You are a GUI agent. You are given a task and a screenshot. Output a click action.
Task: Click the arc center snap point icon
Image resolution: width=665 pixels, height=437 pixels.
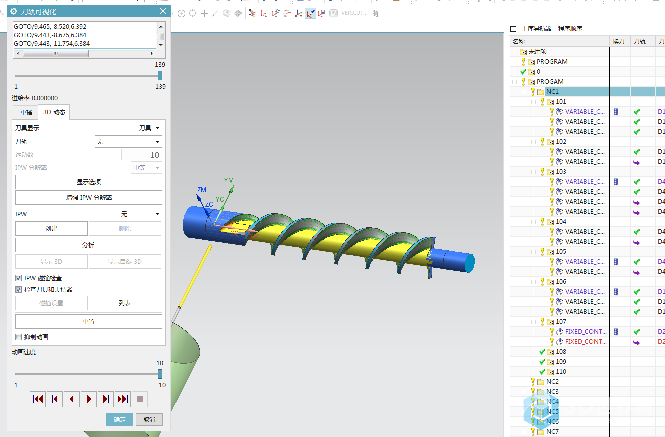[x=182, y=13]
